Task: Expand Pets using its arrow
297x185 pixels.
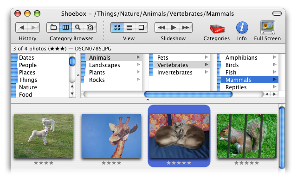Action: [207, 57]
